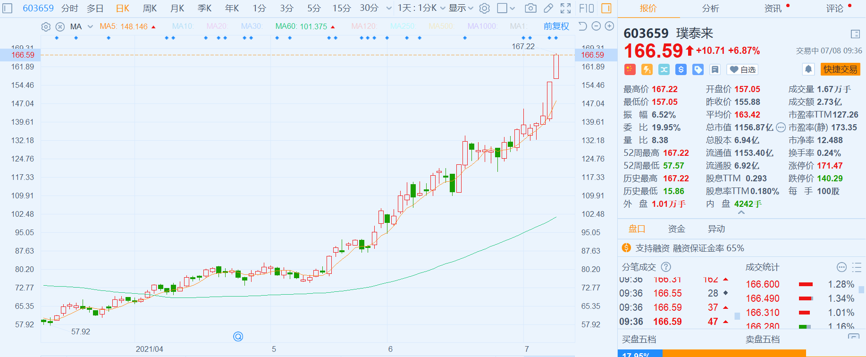The image size is (866, 357).
Task: Open the MA indicator type dropdown
Action: click(x=90, y=27)
